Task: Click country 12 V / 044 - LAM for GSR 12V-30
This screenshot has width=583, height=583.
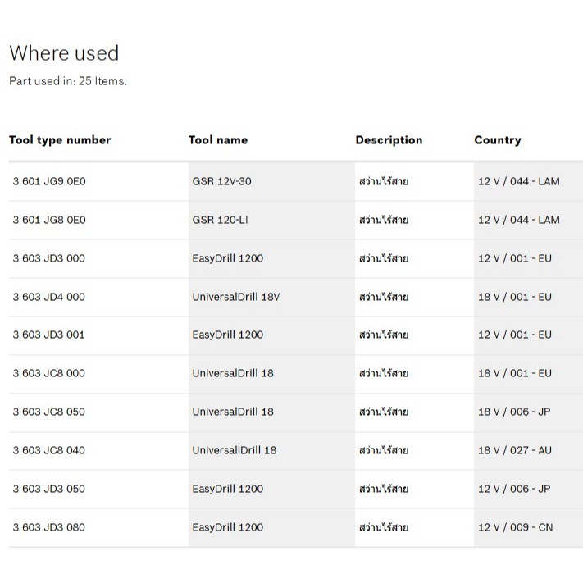Action: pos(519,181)
